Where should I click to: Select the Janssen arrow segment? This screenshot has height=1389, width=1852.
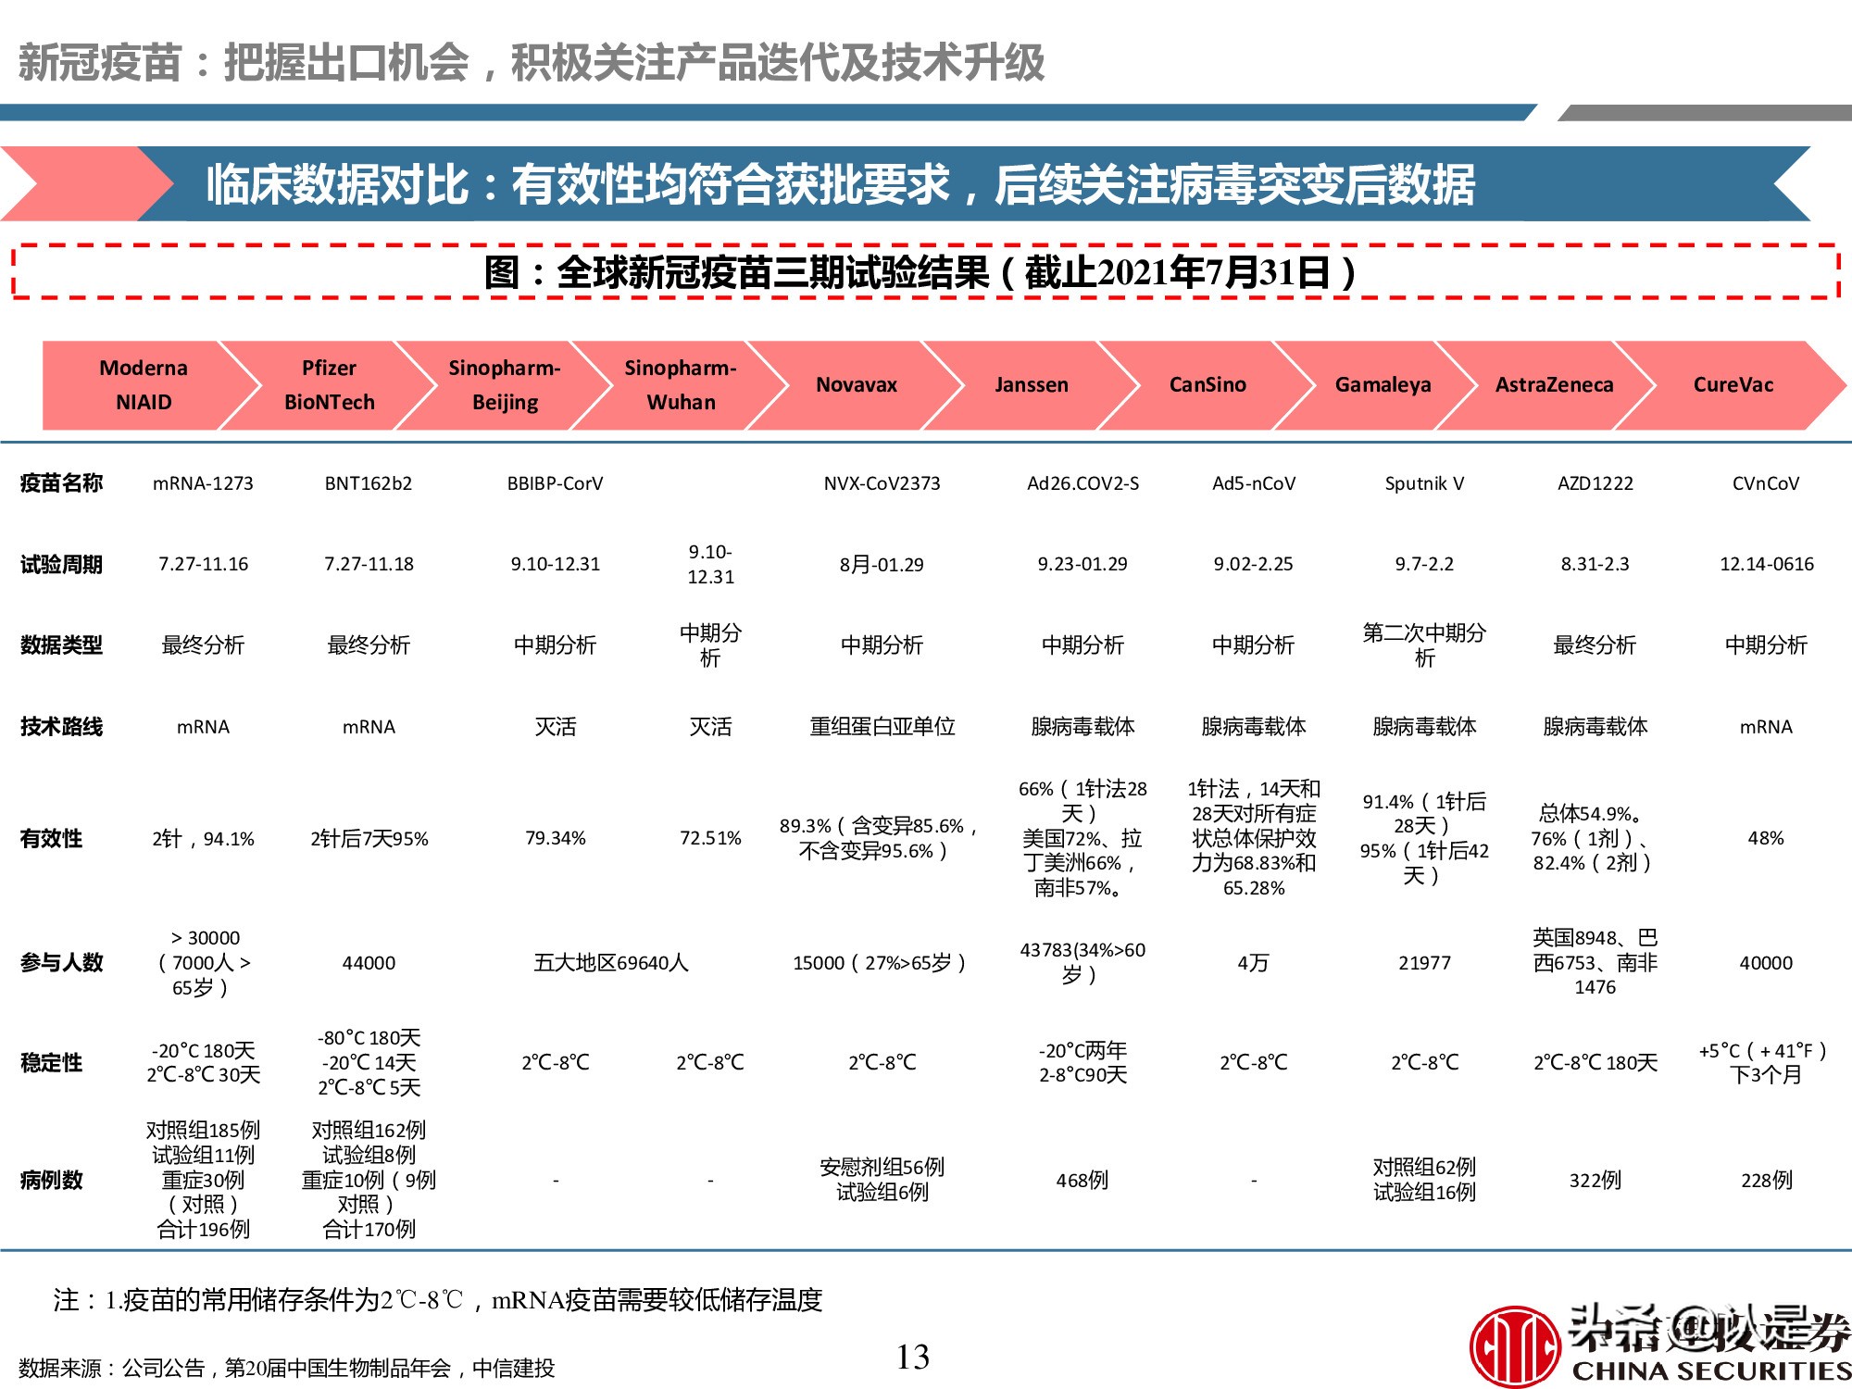point(1032,385)
